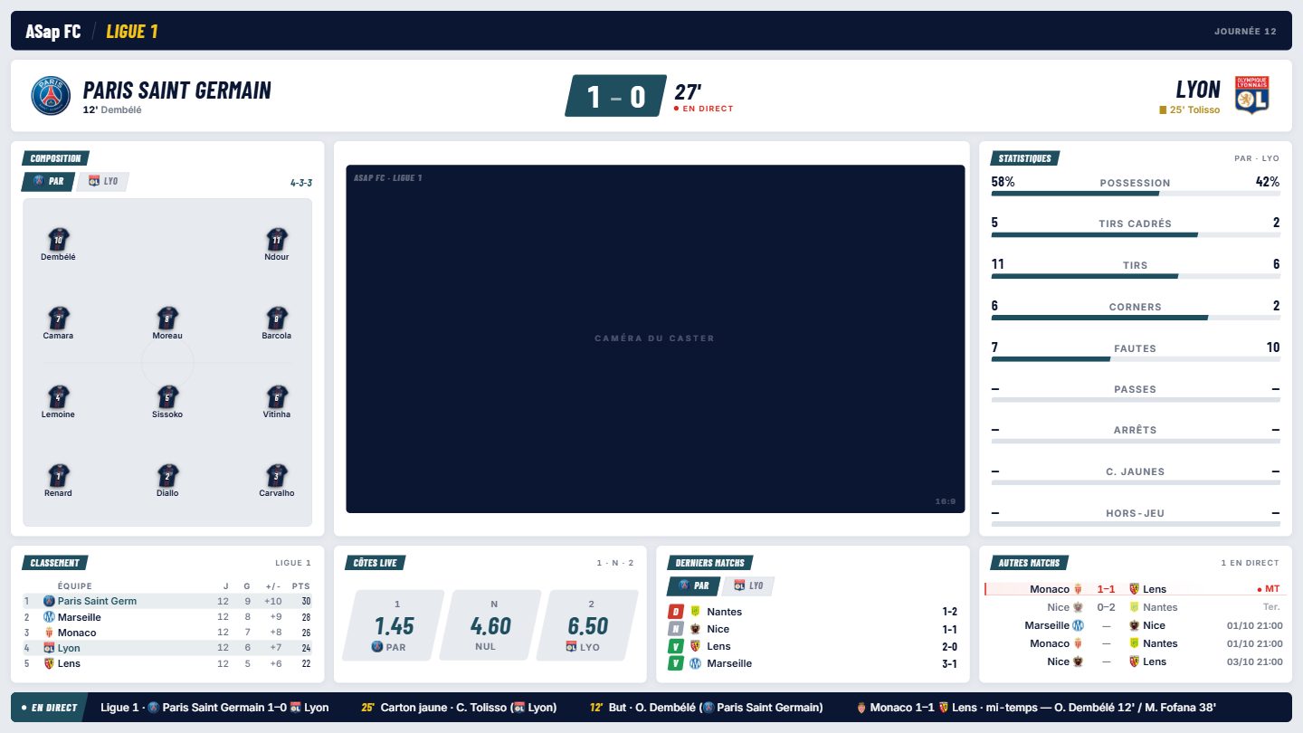Select Carvalho's jersey in the lineup
The height and width of the screenshot is (733, 1303).
(x=277, y=475)
